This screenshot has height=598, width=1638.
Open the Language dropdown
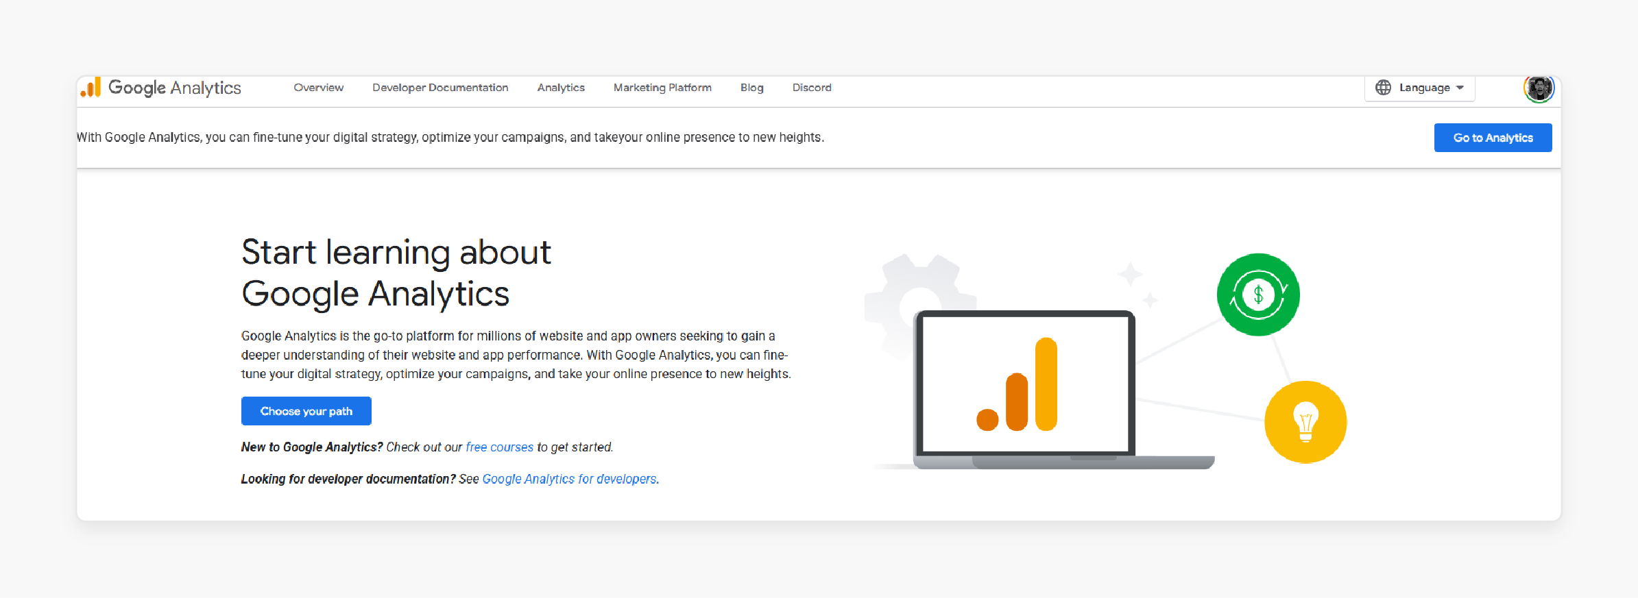click(1420, 88)
